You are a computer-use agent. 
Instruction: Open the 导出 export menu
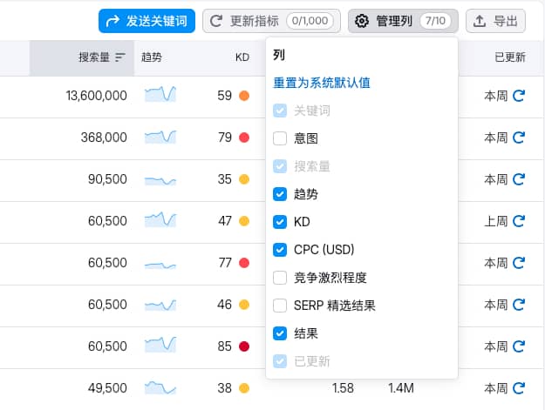(x=495, y=21)
